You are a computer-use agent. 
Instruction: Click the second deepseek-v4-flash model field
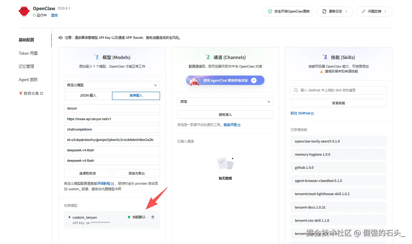tap(112, 161)
